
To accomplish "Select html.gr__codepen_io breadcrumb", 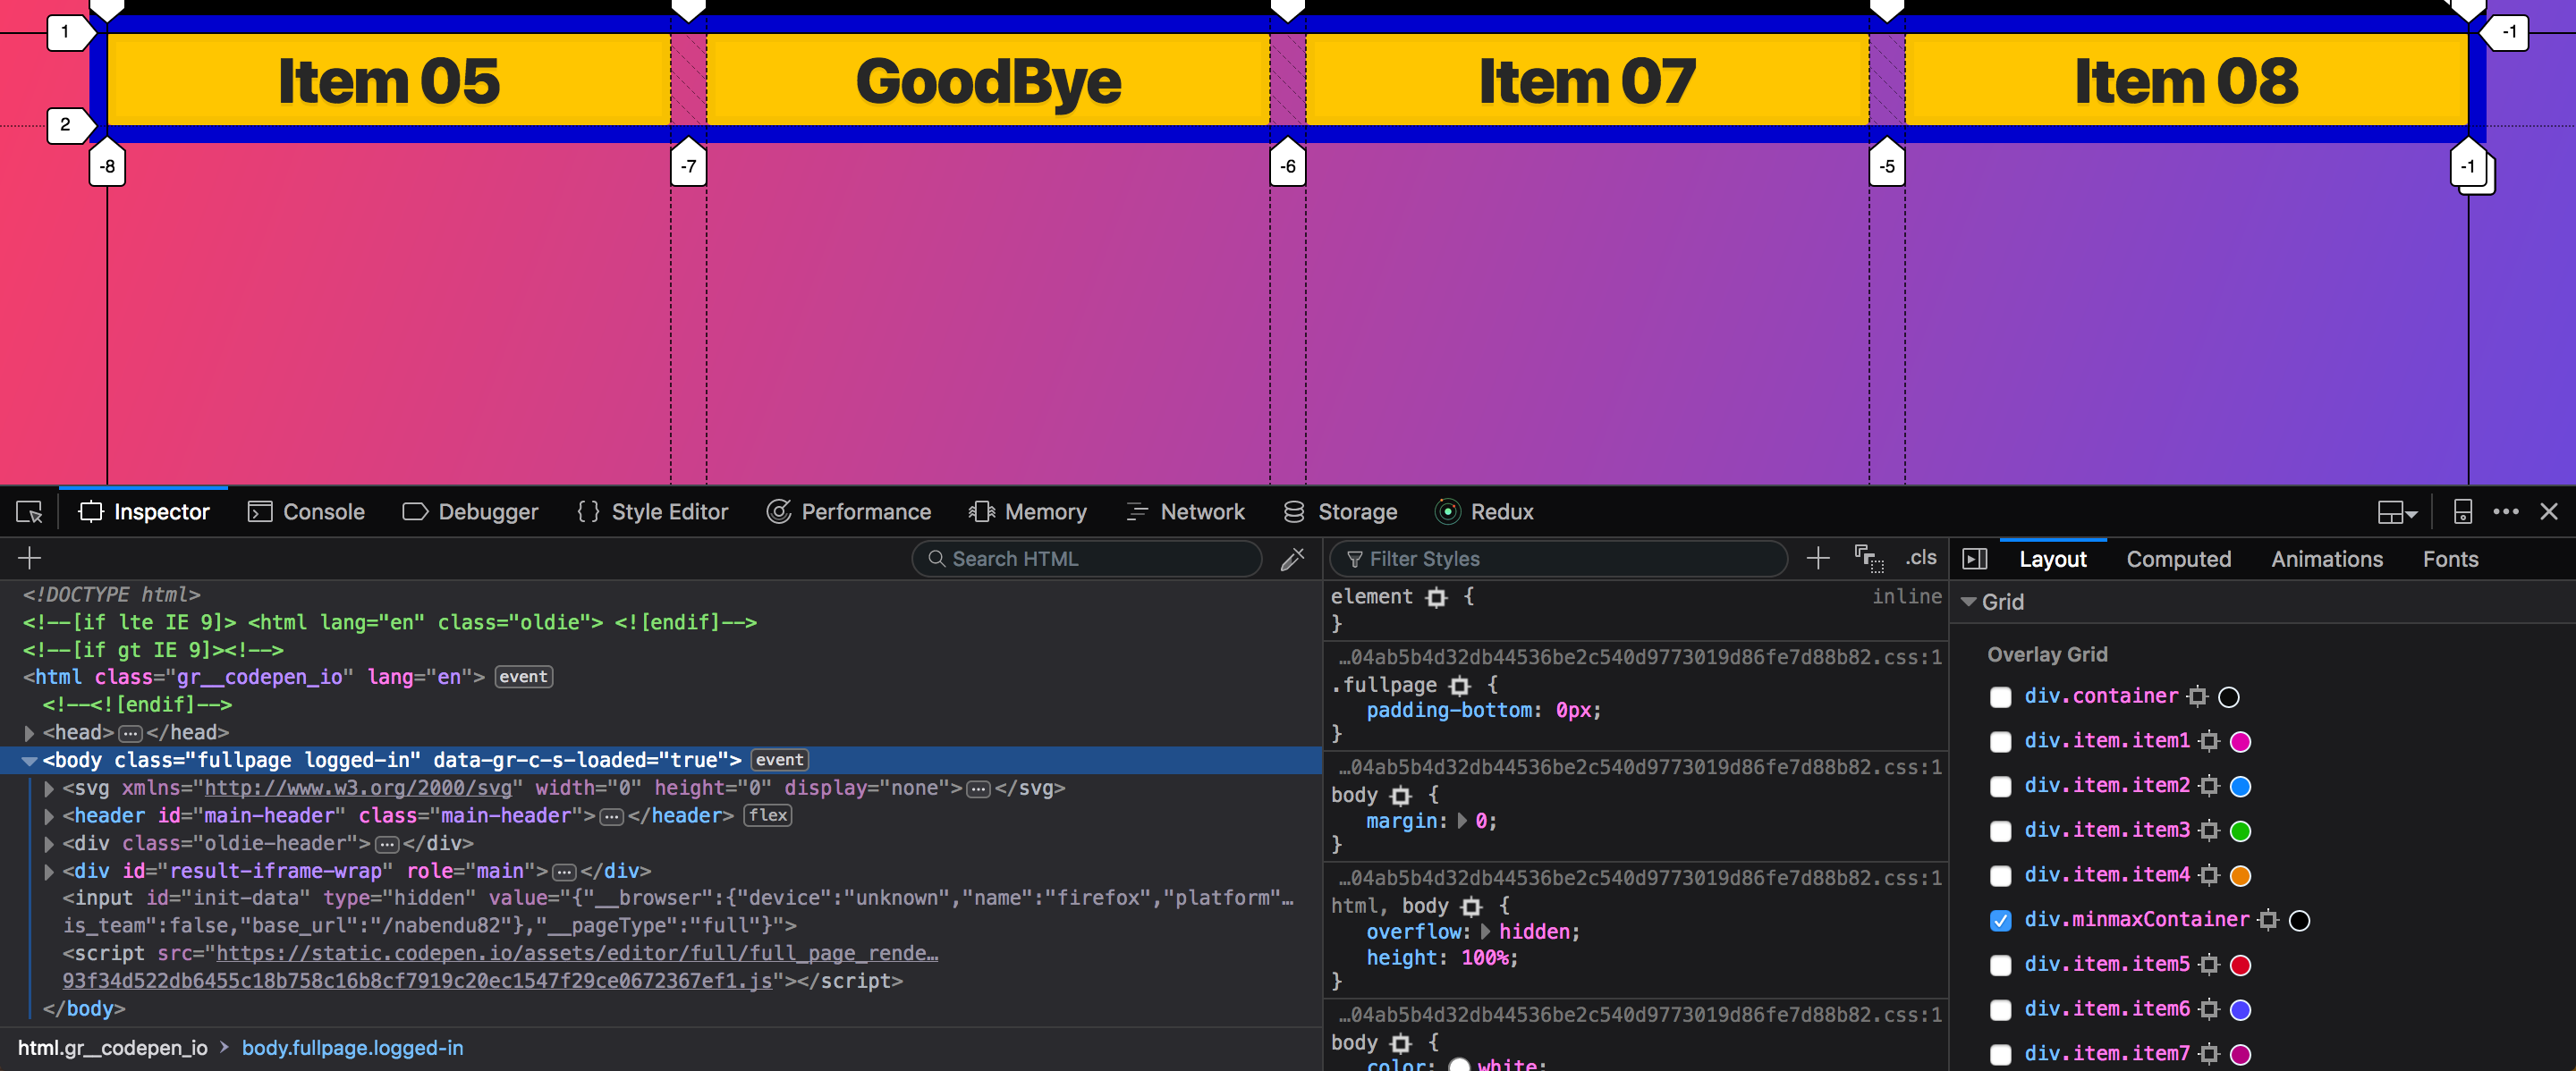I will point(112,1048).
